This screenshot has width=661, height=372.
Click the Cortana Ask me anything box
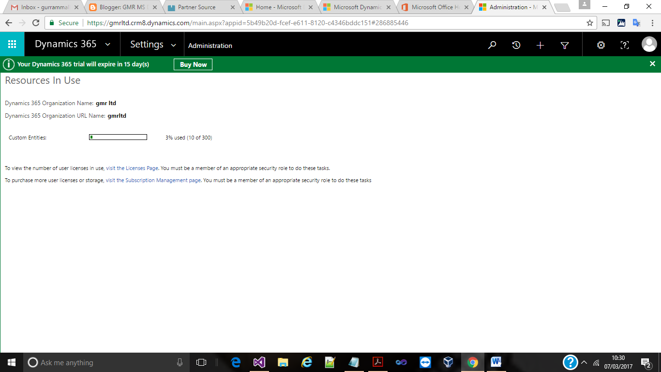[x=107, y=362]
